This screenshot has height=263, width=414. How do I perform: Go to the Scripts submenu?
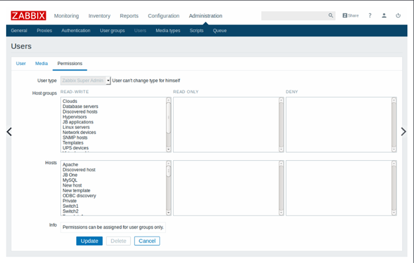click(x=196, y=31)
